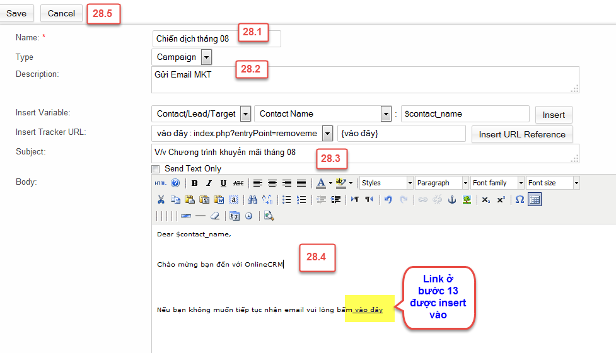Toggle bold formatting

pyautogui.click(x=194, y=183)
